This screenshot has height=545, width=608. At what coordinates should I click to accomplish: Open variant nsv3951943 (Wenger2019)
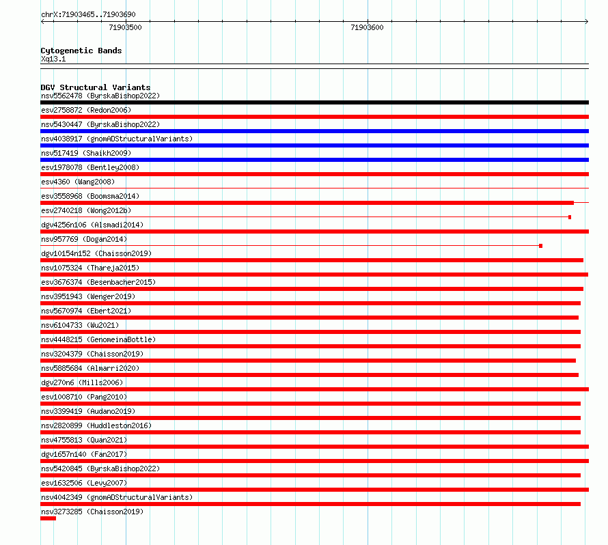[88, 296]
